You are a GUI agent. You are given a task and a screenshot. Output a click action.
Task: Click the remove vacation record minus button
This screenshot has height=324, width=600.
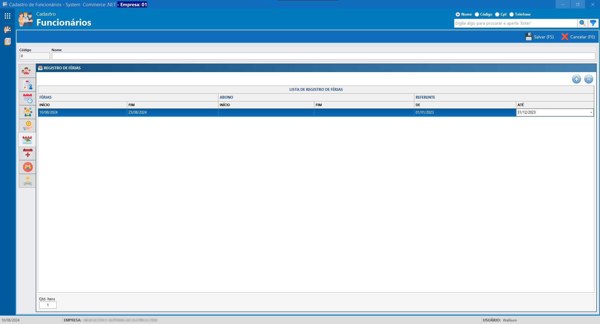588,79
